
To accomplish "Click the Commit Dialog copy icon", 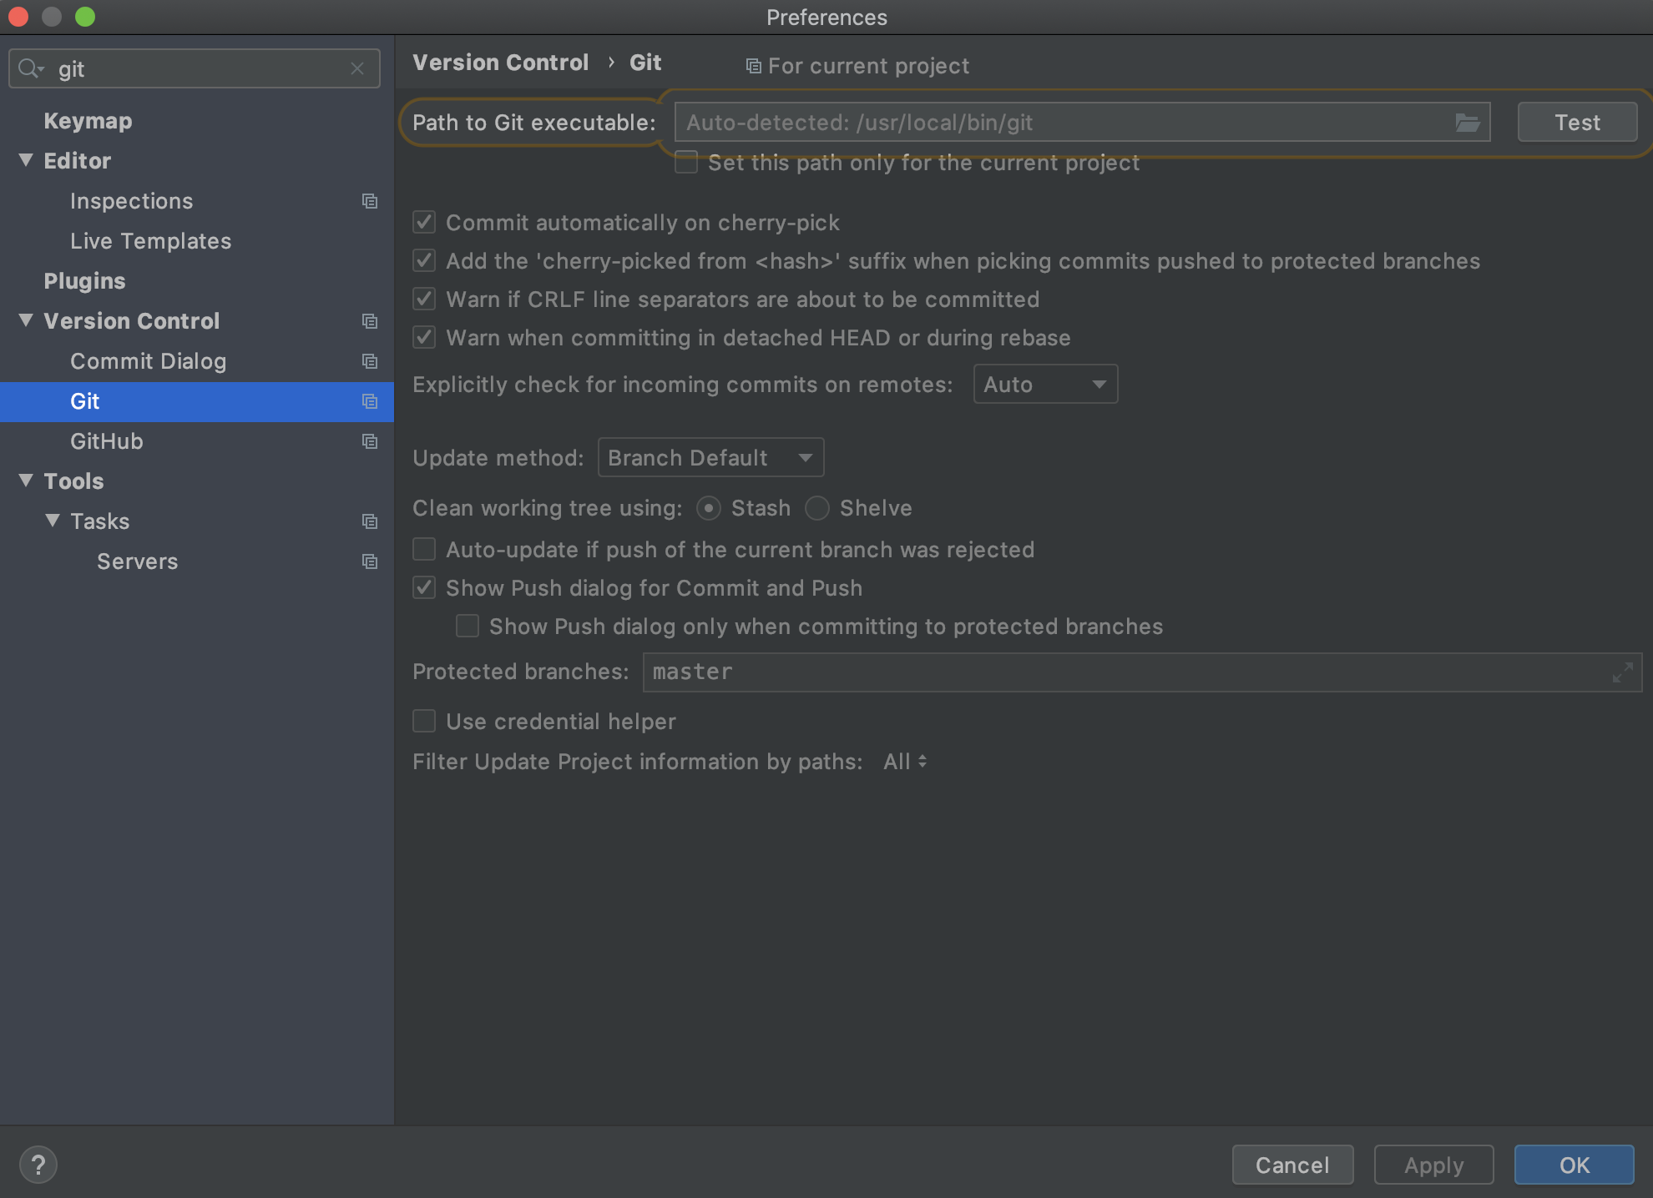I will pos(370,360).
